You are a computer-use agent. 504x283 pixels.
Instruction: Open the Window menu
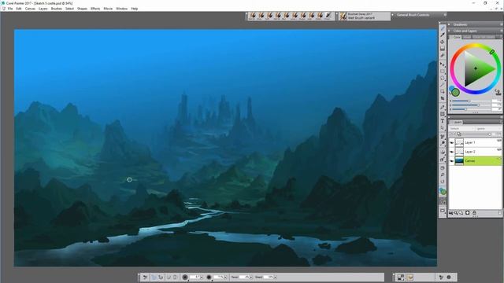(121, 9)
